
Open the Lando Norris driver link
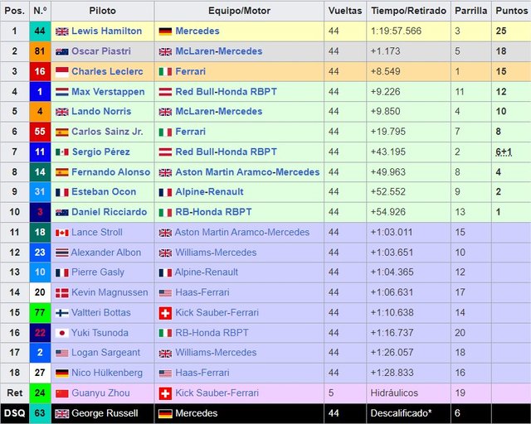[101, 111]
